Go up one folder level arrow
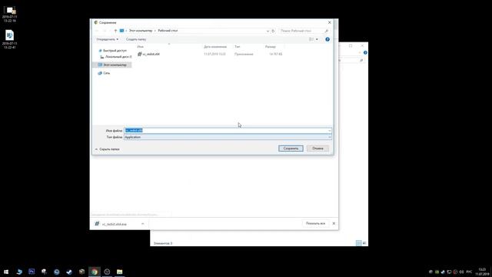492x277 pixels. pyautogui.click(x=115, y=31)
